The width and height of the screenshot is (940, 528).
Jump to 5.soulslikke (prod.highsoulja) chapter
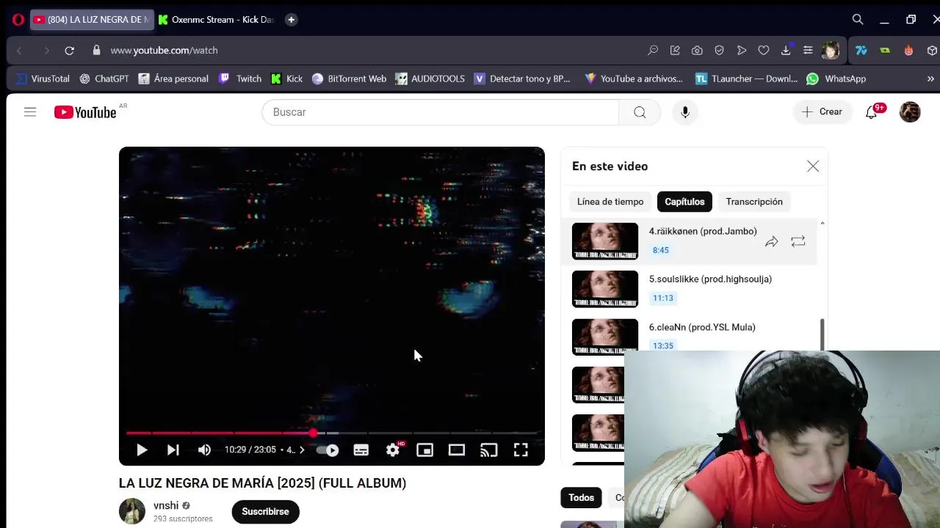(710, 279)
